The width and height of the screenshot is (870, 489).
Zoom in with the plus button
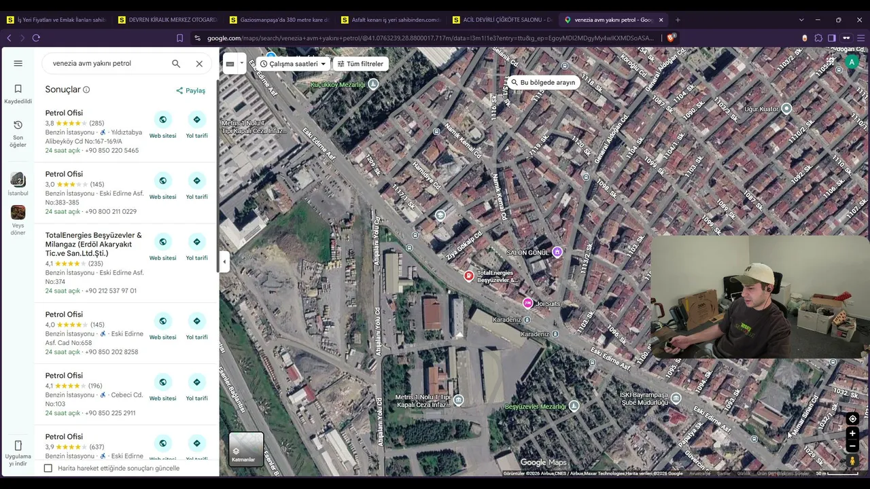pos(852,433)
